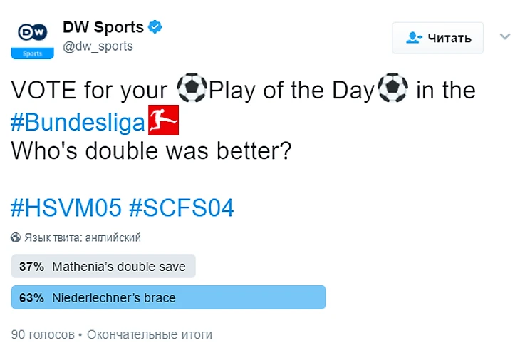Open the #Bundesliga hashtag
The height and width of the screenshot is (353, 520).
(78, 121)
